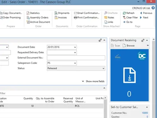Image resolution: width=157 pixels, height=118 pixels.
Task: Click the DC AddOn logo
Action: coord(142,56)
